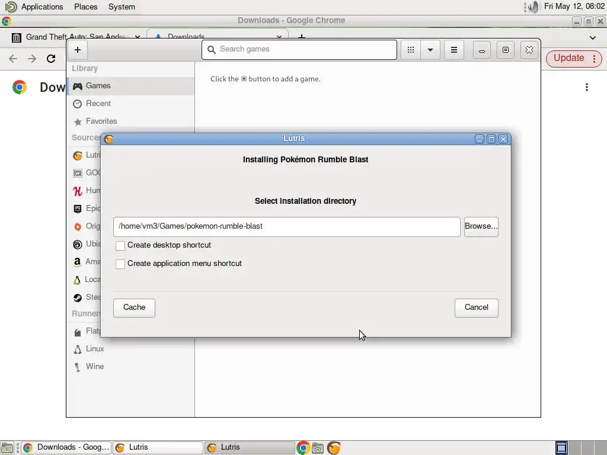Select Games in the Library sidebar
The width and height of the screenshot is (607, 455).
pyautogui.click(x=131, y=86)
